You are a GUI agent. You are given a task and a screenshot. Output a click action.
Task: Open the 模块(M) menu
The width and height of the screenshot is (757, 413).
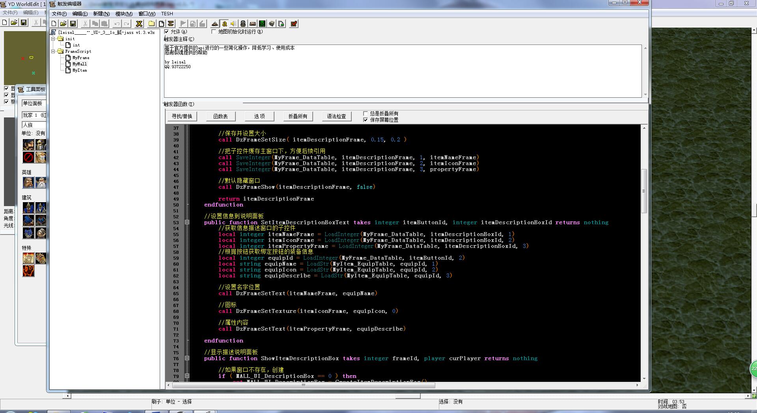(x=123, y=13)
